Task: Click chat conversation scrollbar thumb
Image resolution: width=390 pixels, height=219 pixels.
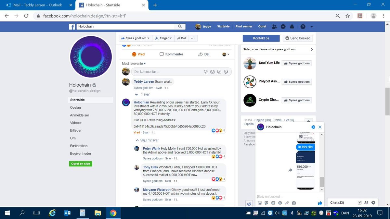Action: [x=322, y=182]
